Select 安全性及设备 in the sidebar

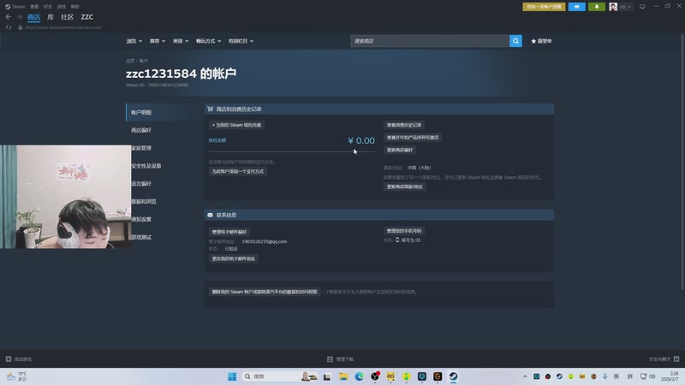pyautogui.click(x=146, y=166)
